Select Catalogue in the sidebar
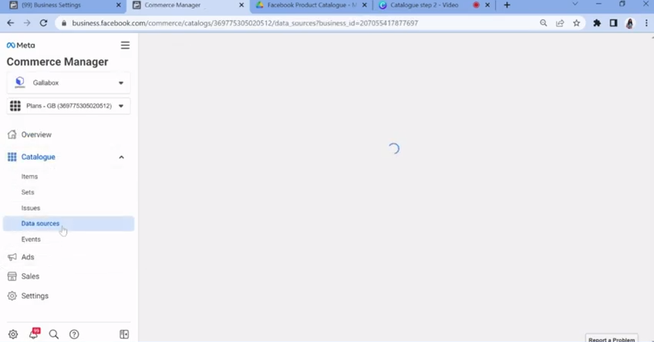Image resolution: width=654 pixels, height=342 pixels. (x=38, y=157)
